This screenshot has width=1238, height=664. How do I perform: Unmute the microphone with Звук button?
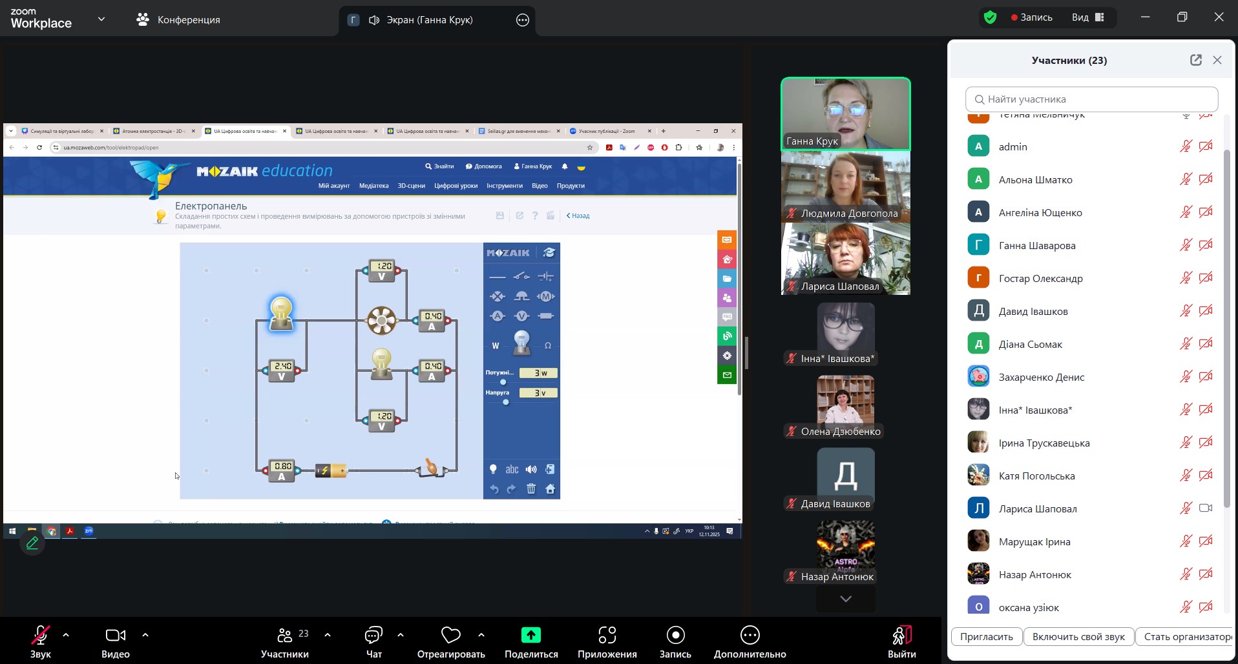coord(40,636)
